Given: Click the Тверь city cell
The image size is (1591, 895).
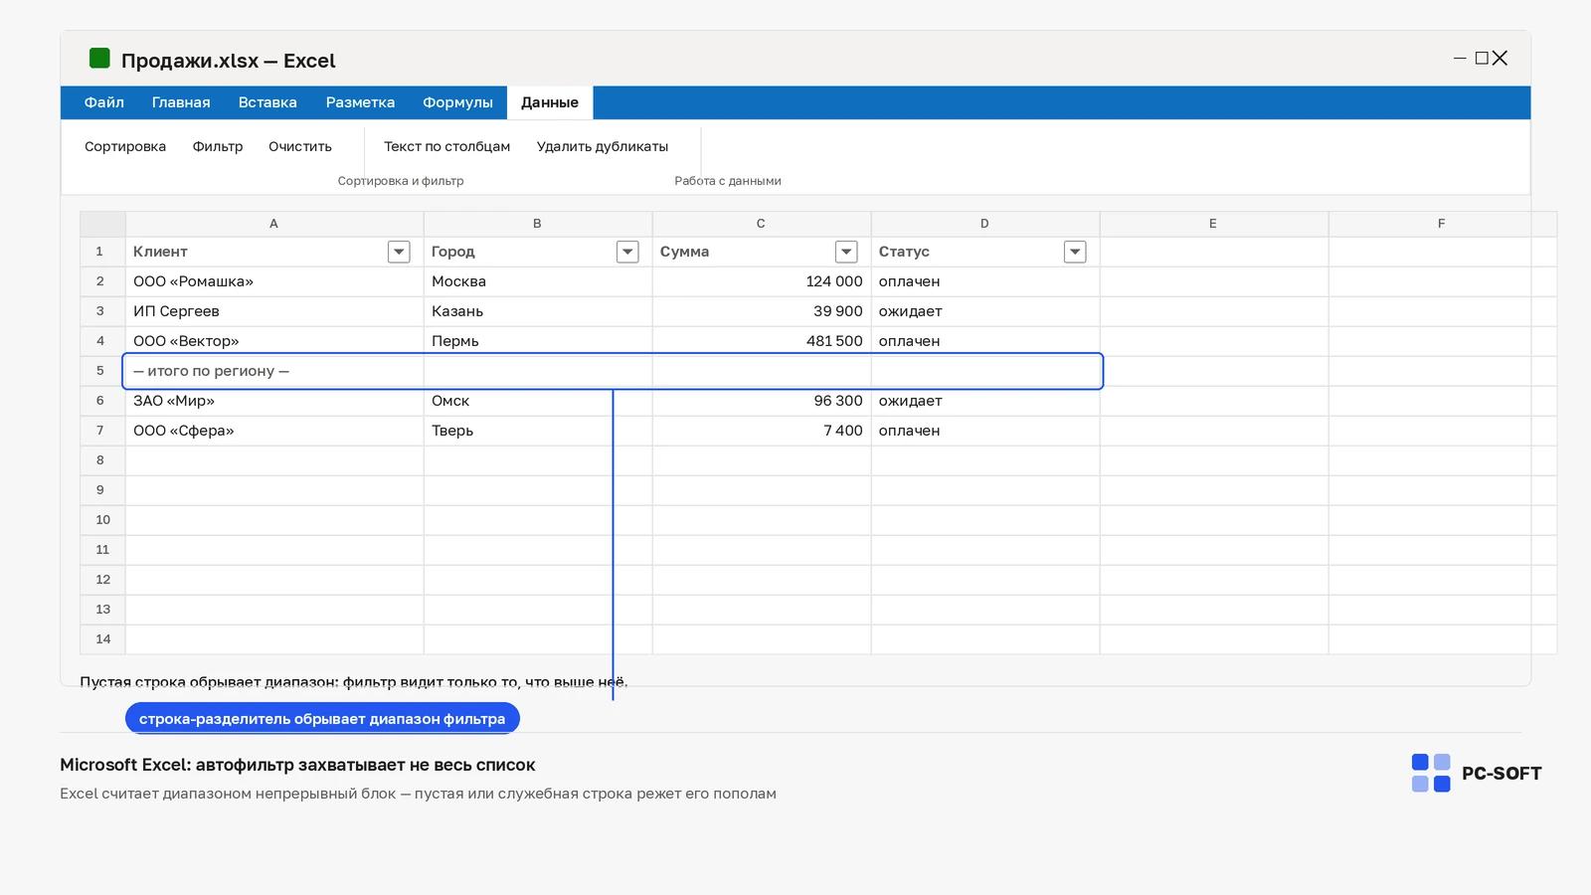Looking at the screenshot, I should 538,431.
